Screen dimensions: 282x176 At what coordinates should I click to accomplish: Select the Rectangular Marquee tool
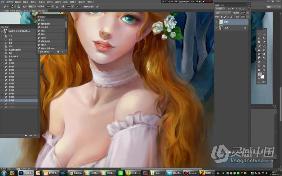[259, 34]
